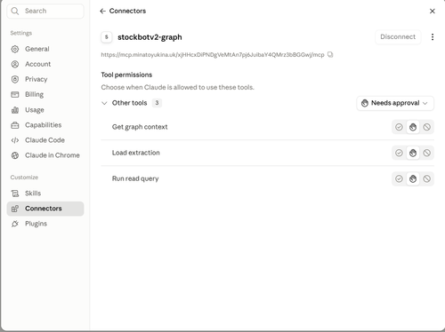Screen dimensions: 445x332
Task: Click the Tool permissions heading
Action: coord(126,75)
